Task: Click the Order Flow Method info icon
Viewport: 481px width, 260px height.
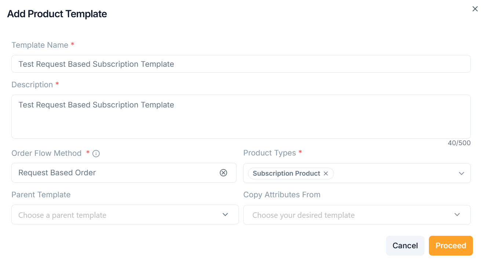Action: tap(96, 154)
